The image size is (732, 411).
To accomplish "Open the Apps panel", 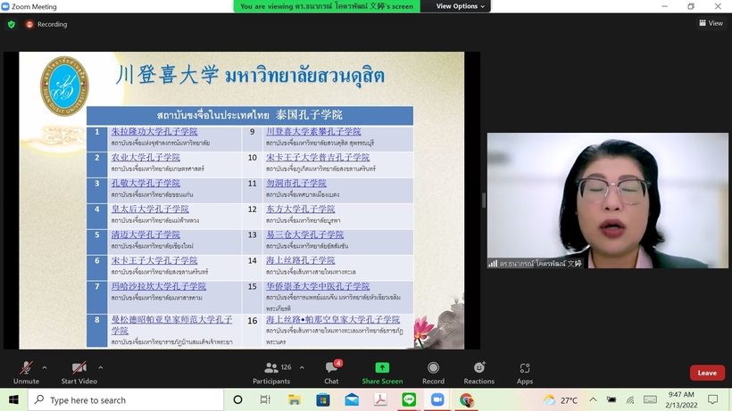I will [x=525, y=372].
